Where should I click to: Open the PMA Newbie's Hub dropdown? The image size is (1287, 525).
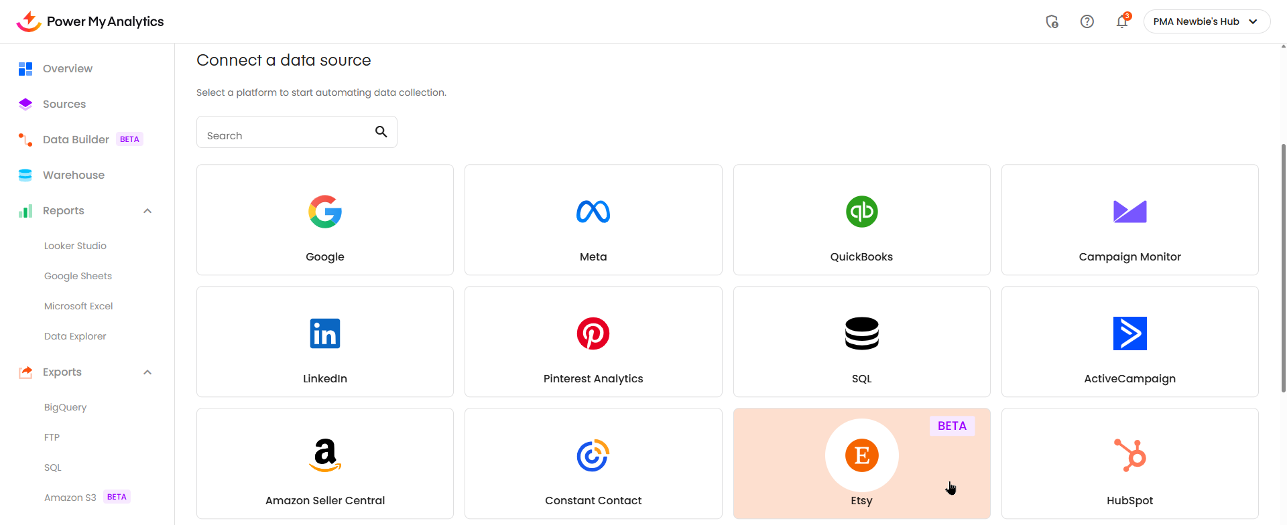pyautogui.click(x=1207, y=21)
